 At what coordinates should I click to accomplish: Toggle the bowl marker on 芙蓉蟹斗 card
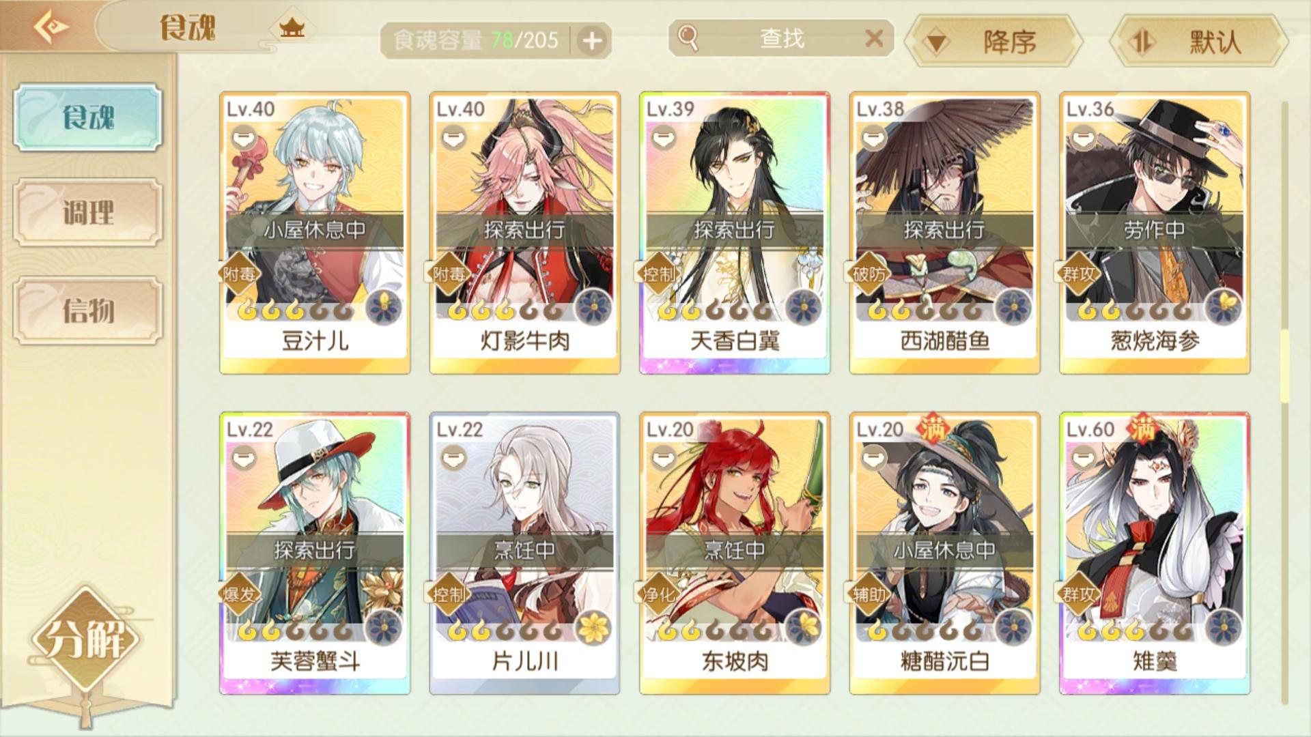click(242, 459)
